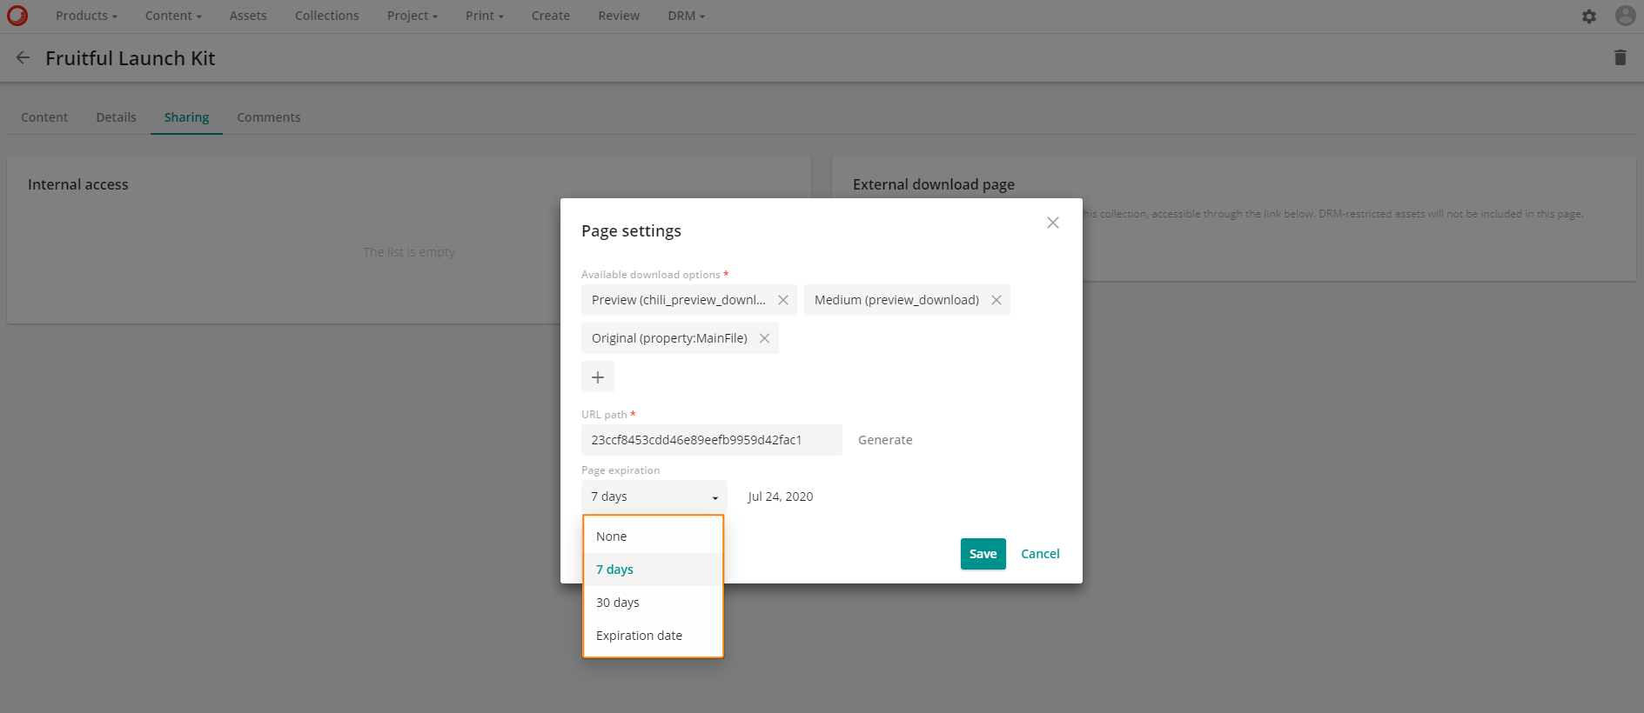Image resolution: width=1644 pixels, height=713 pixels.
Task: Click the trash delete icon
Action: click(x=1620, y=57)
